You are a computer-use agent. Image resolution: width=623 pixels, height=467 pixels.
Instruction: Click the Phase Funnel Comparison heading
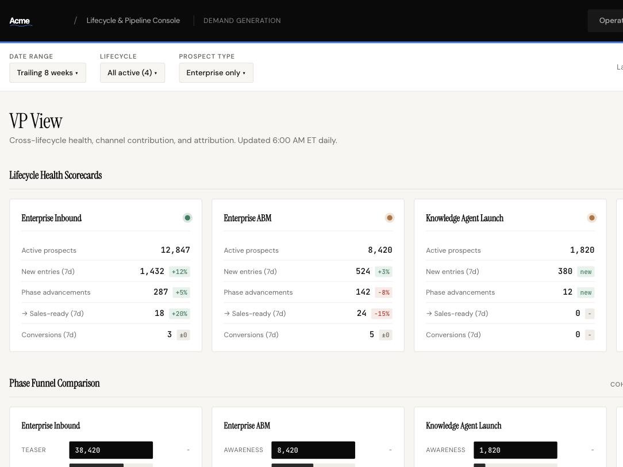click(55, 383)
